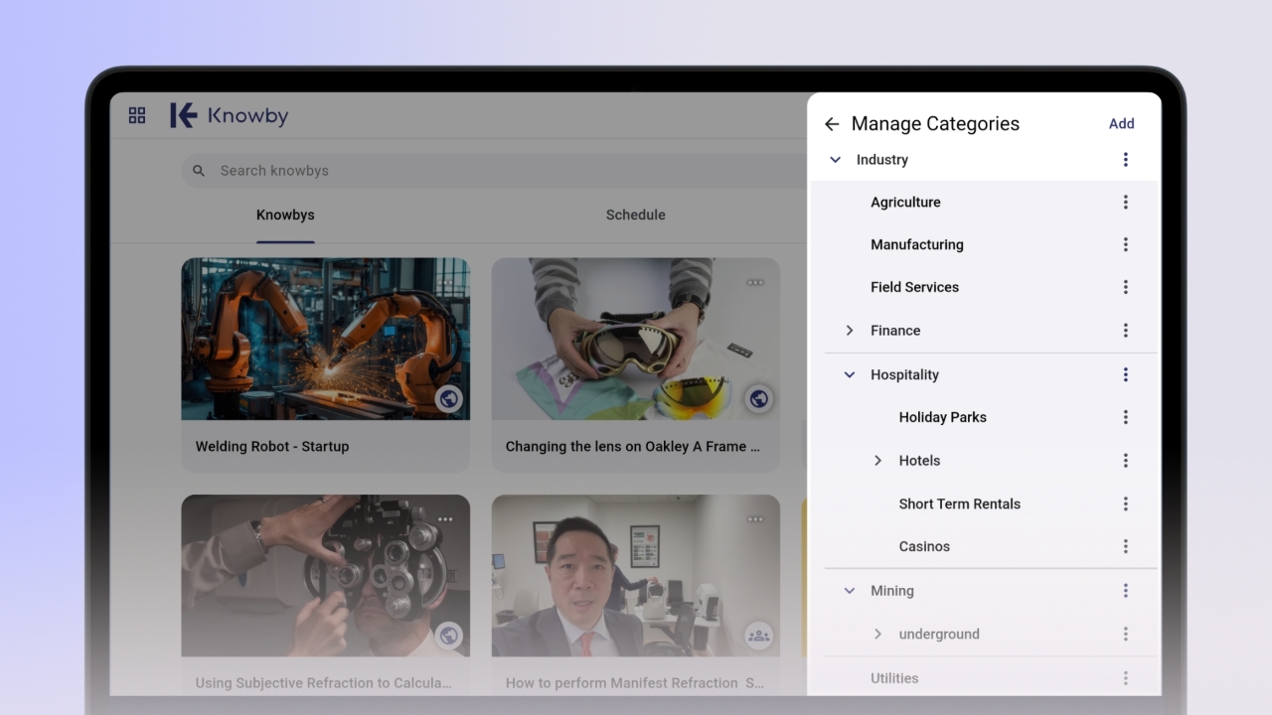Viewport: 1272px width, 715px height.
Task: Open the apps grid menu icon
Action: 137,116
